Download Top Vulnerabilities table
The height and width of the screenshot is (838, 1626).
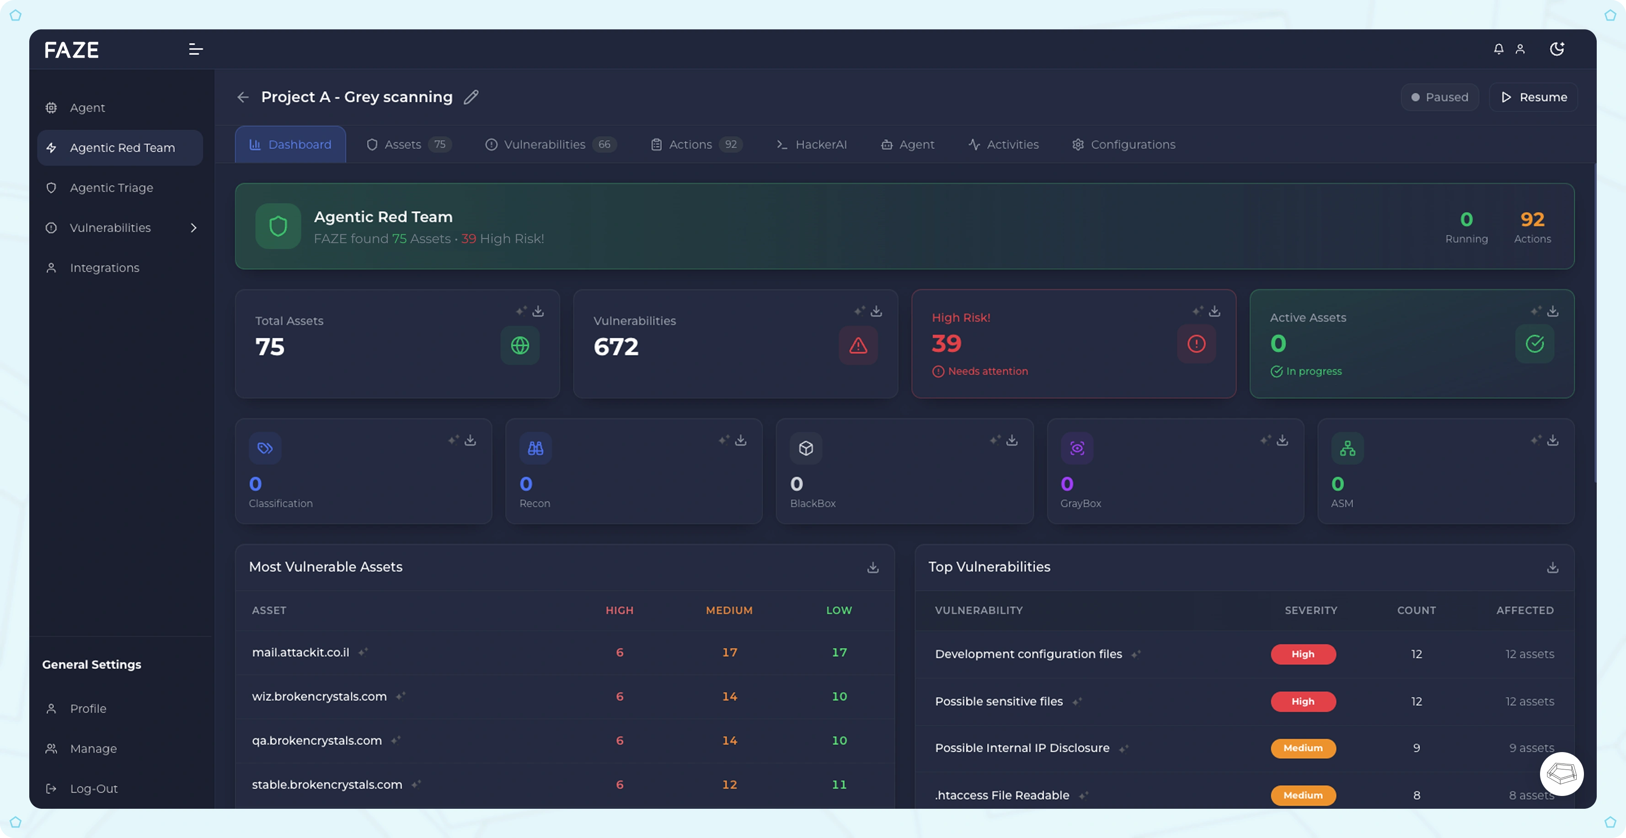pos(1553,568)
